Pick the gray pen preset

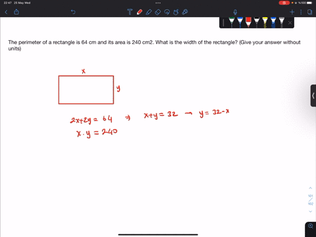(x=282, y=22)
